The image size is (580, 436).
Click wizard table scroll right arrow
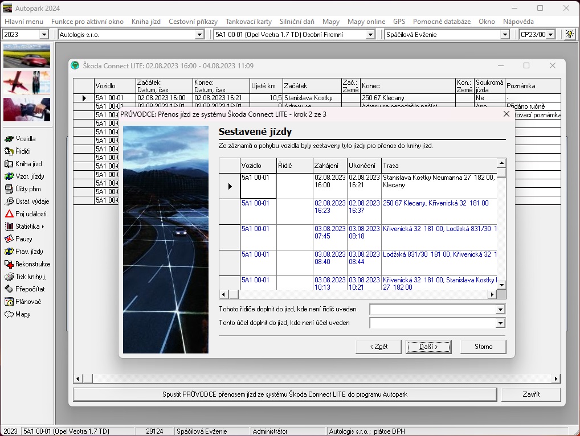tap(492, 294)
